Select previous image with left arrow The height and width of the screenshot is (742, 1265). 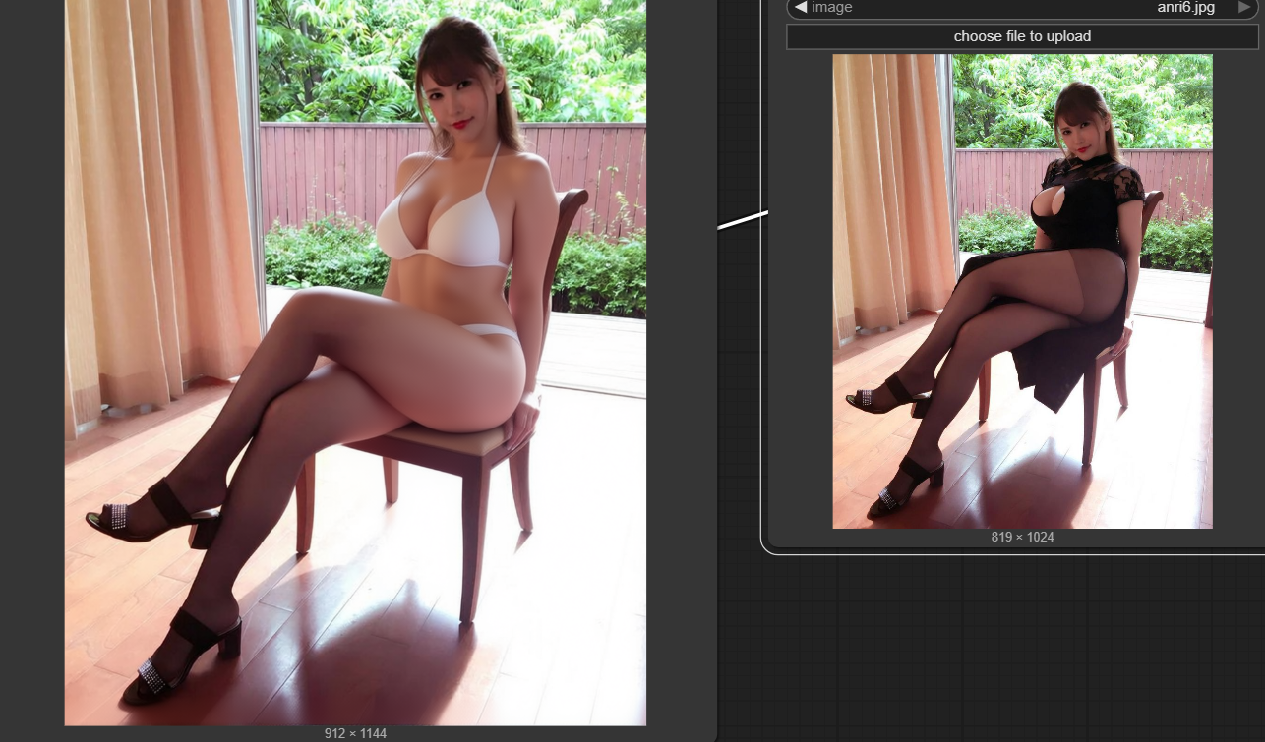[x=801, y=8]
